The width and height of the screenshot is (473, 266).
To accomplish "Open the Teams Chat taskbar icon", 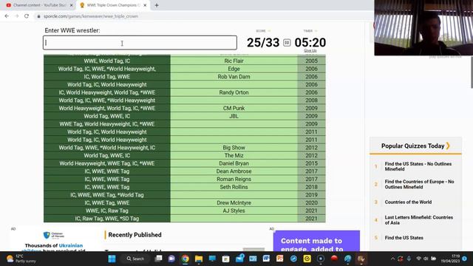I will pos(171,259).
